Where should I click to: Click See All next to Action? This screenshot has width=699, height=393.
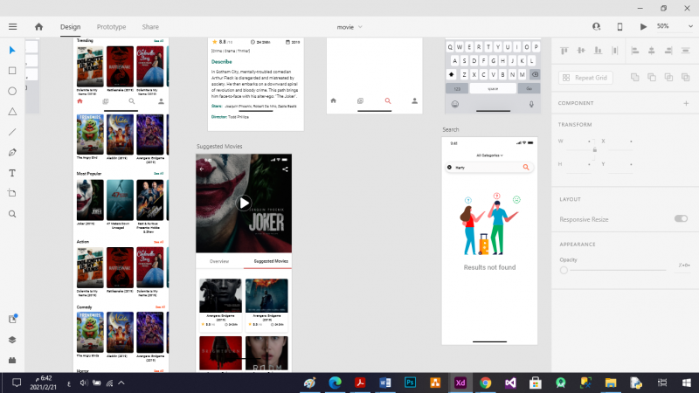[x=159, y=242]
